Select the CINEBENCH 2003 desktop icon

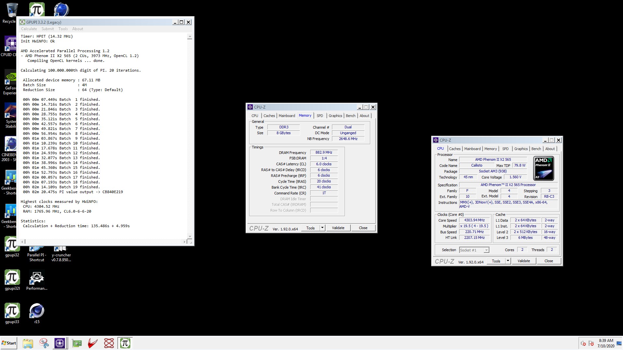tap(9, 149)
